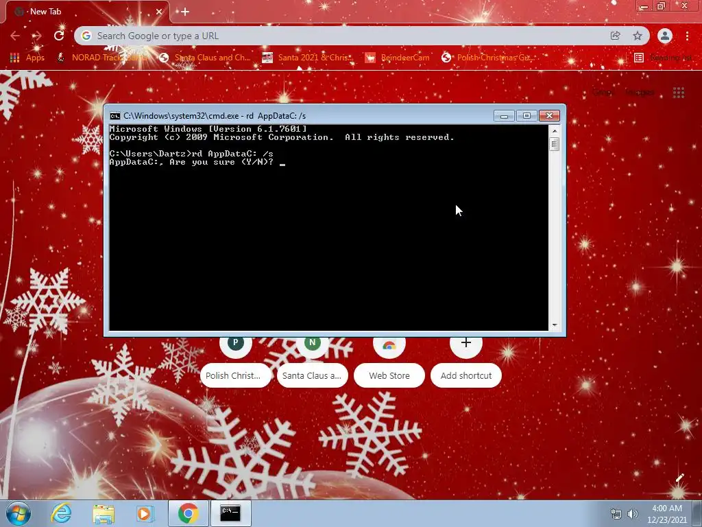Viewport: 702px width, 527px height.
Task: Maximize the cmd.exe window
Action: click(x=526, y=115)
